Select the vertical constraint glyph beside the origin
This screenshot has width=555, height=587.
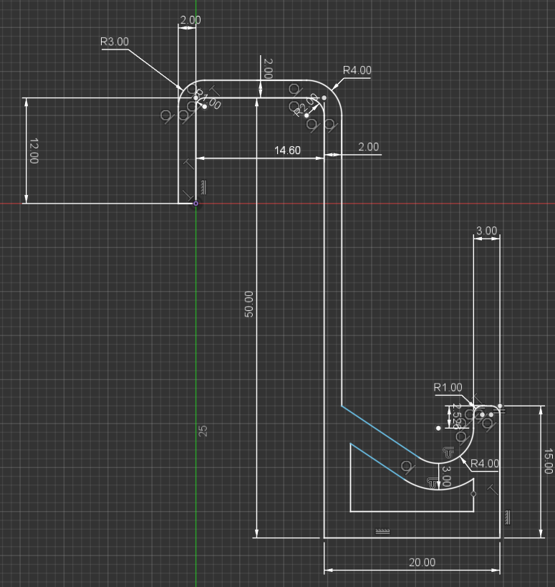coord(203,187)
